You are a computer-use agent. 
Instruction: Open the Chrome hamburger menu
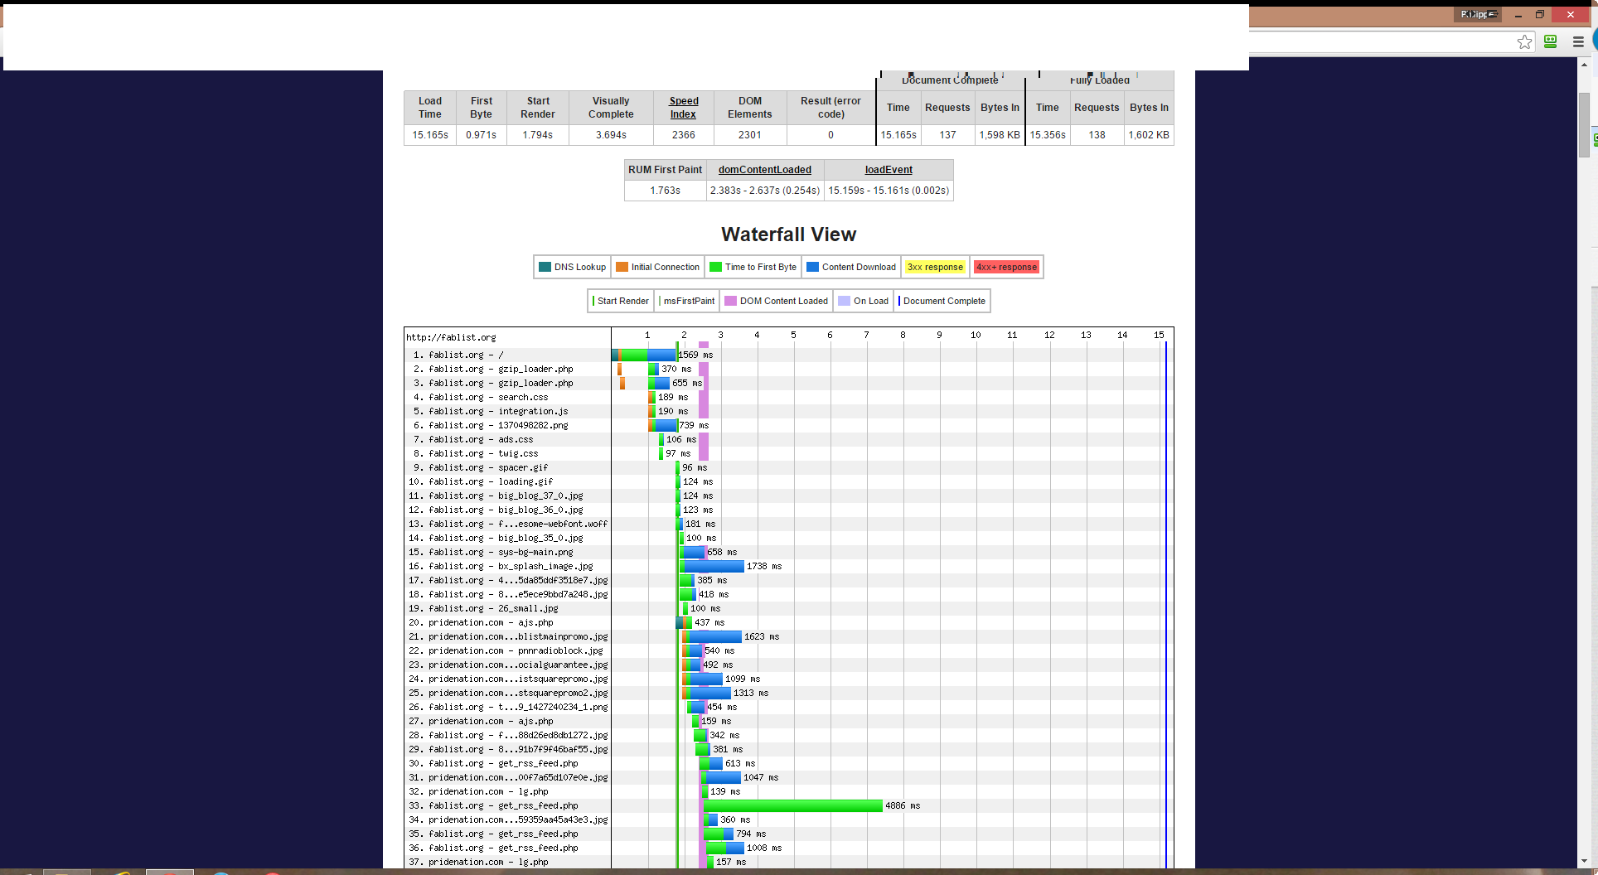click(x=1577, y=42)
